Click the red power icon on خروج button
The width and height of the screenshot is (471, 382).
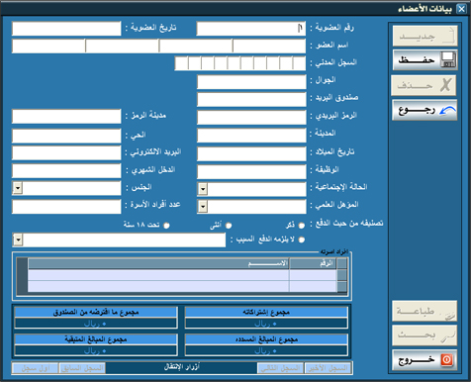[447, 360]
